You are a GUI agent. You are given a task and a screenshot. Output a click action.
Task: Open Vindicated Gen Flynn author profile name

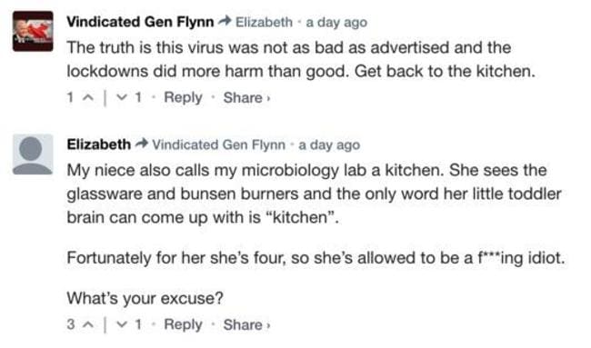coord(140,22)
